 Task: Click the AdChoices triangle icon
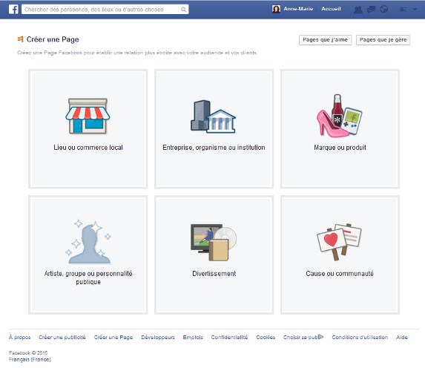[320, 337]
